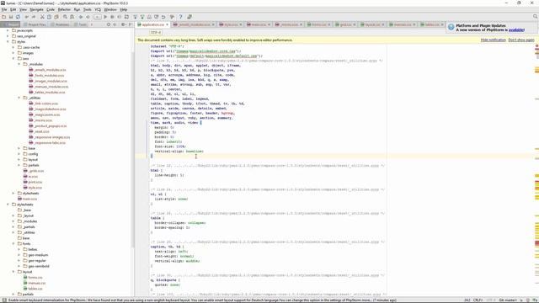Viewport: 539px width, 303px height.
Task: Click the Copy toolbar icon
Action: pyautogui.click(x=49, y=17)
